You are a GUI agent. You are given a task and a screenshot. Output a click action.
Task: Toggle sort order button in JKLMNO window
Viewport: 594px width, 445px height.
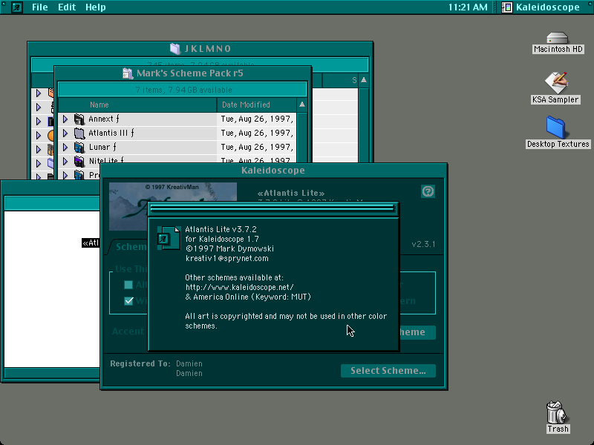pos(364,80)
